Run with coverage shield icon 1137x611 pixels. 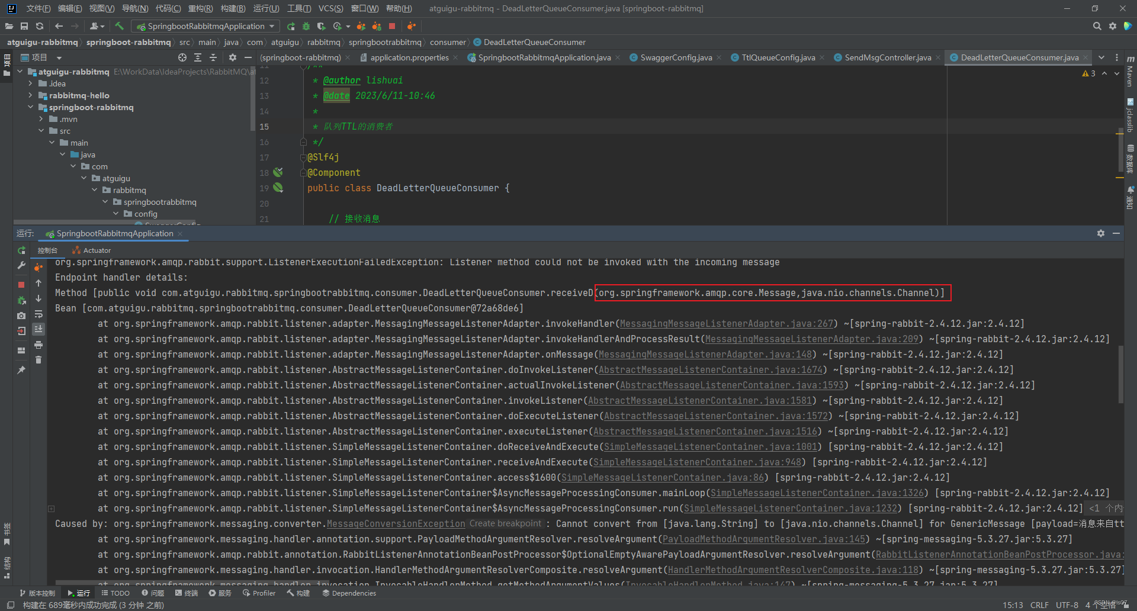(x=322, y=26)
